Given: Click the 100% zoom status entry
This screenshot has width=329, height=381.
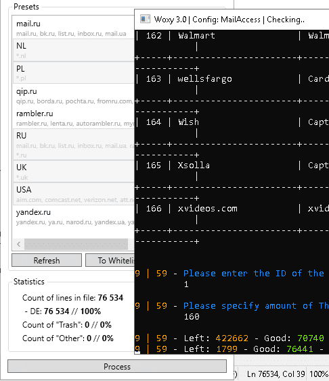Looking at the screenshot, I should click(319, 374).
